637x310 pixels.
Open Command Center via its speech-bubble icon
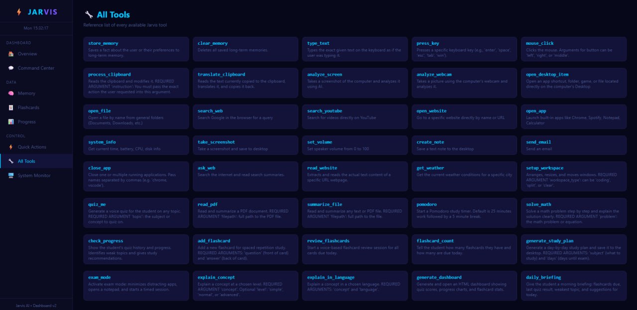(x=11, y=68)
